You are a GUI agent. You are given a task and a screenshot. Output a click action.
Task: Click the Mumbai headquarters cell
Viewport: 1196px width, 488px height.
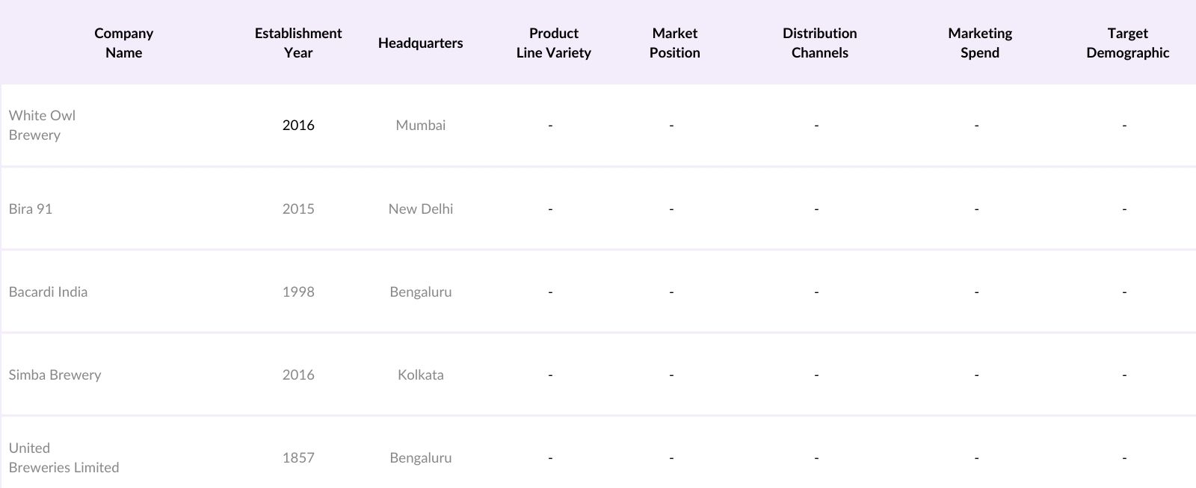click(420, 125)
